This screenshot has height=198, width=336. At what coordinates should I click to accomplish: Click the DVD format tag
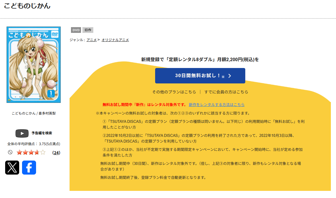(x=76, y=30)
